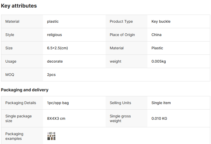The width and height of the screenshot is (211, 144).
Task: Click the Packaging Details label
Action: click(21, 103)
